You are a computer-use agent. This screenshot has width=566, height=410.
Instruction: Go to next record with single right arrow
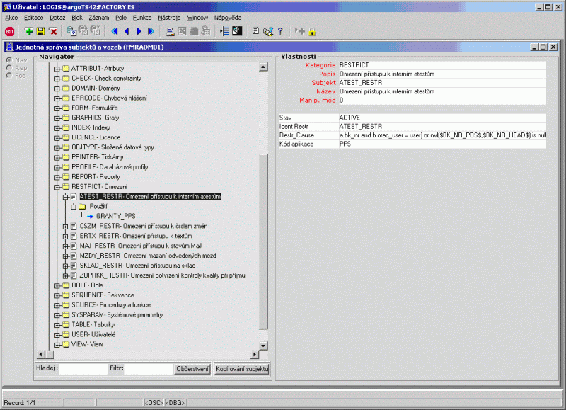139,32
